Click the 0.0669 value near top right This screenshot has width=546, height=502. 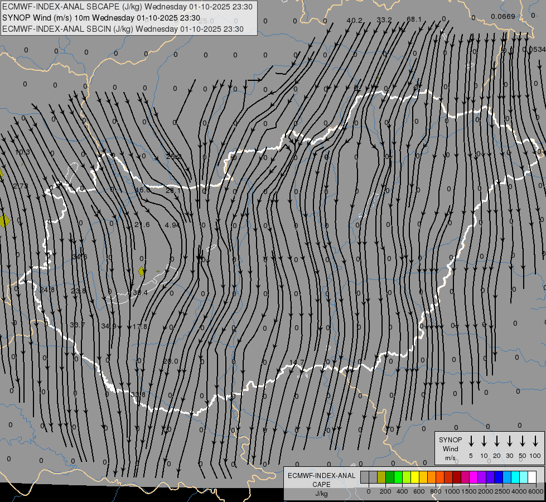click(x=503, y=17)
